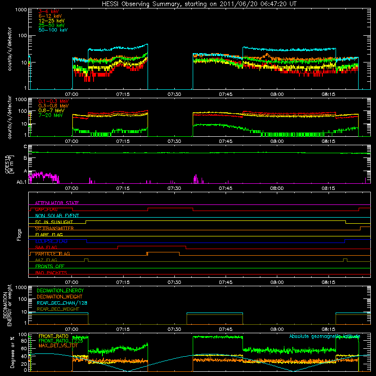The width and height of the screenshot is (376, 376).
Task: Select the BAD_PACKETS flag label
Action: pyautogui.click(x=51, y=273)
